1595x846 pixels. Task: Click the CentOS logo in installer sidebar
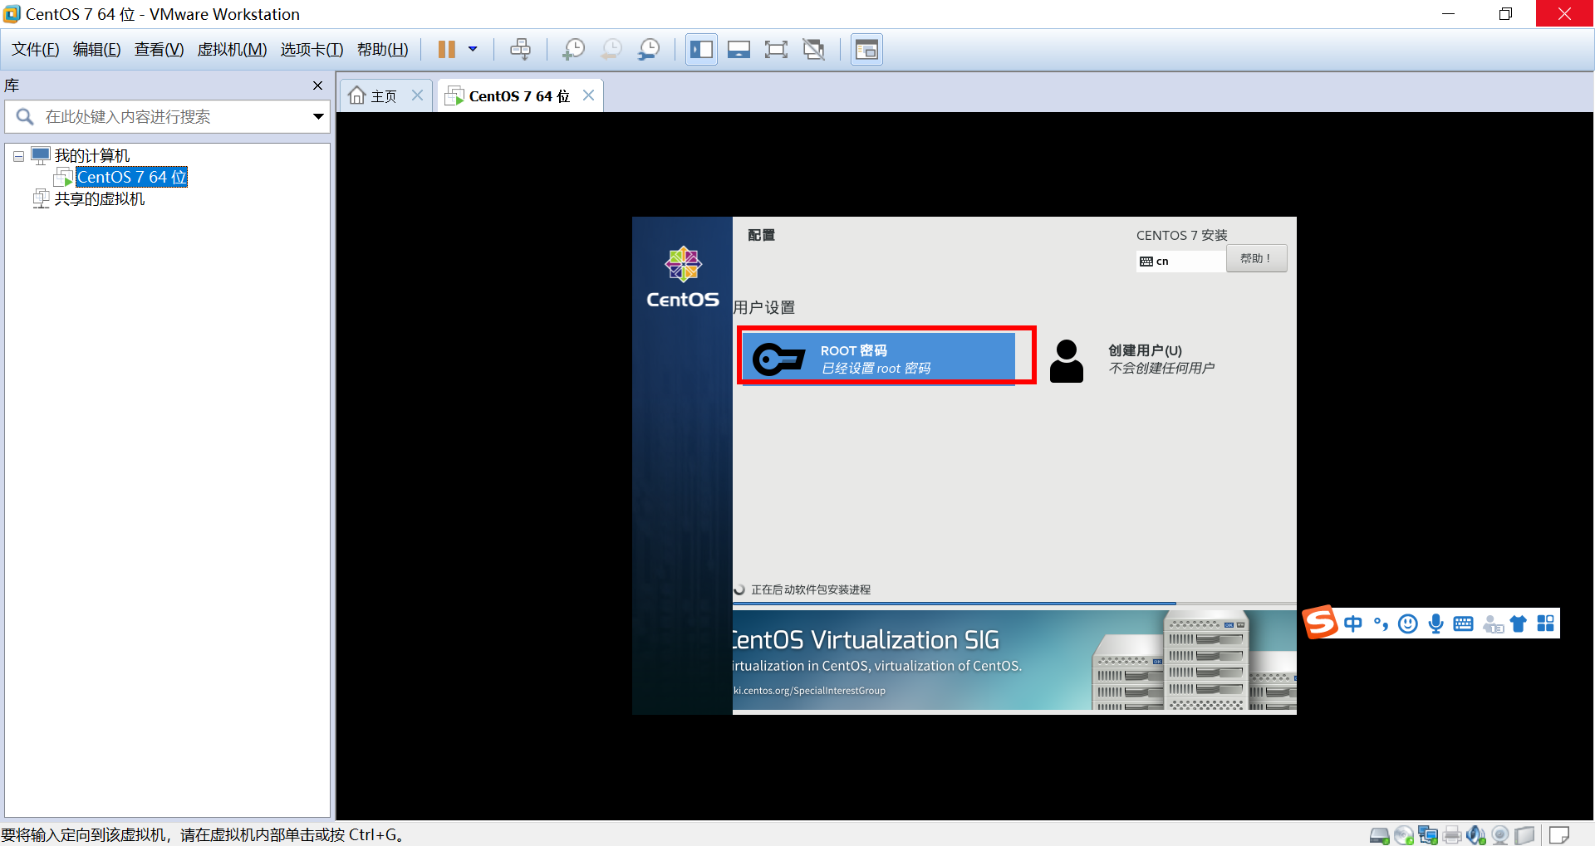(x=683, y=278)
